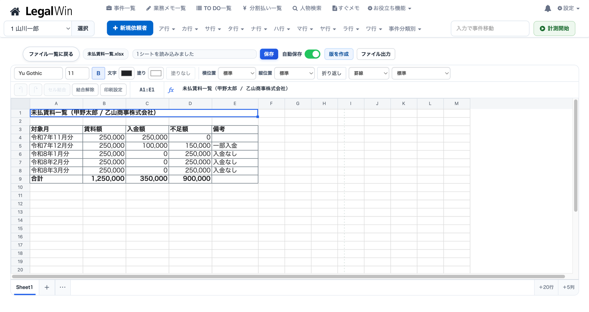Select the row 9 header
Viewport: 589px width, 312px height.
20,179
